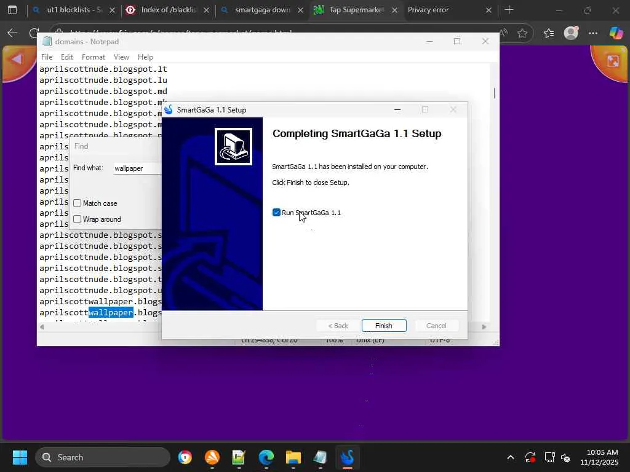630x472 pixels.
Task: Enable Wrap around in Find dialog
Action: coord(77,219)
